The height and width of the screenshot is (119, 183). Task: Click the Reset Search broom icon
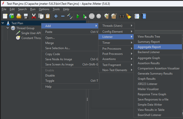[129, 16]
